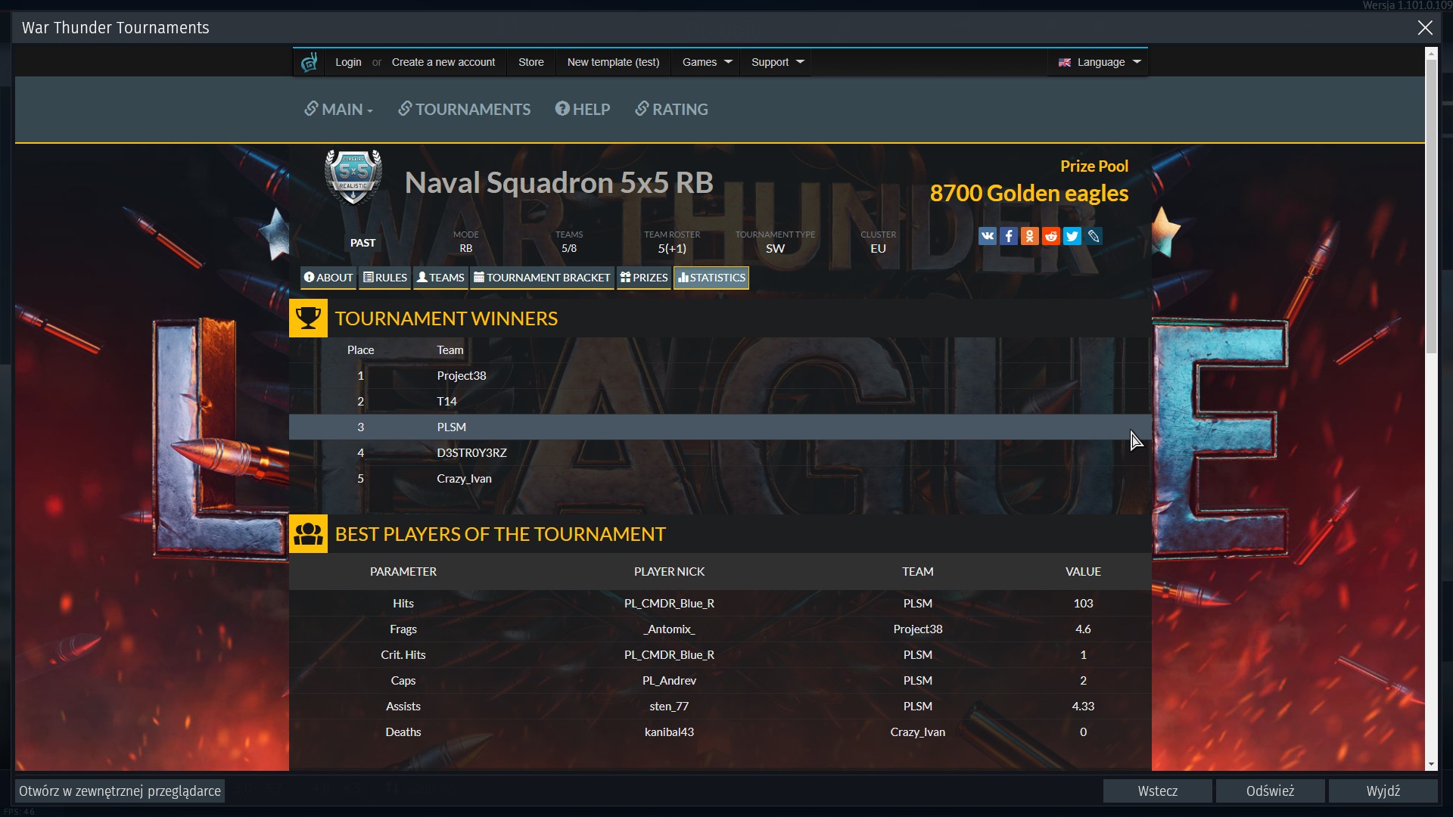Image resolution: width=1453 pixels, height=817 pixels.
Task: Click the Gaijin snail logo icon
Action: (309, 62)
